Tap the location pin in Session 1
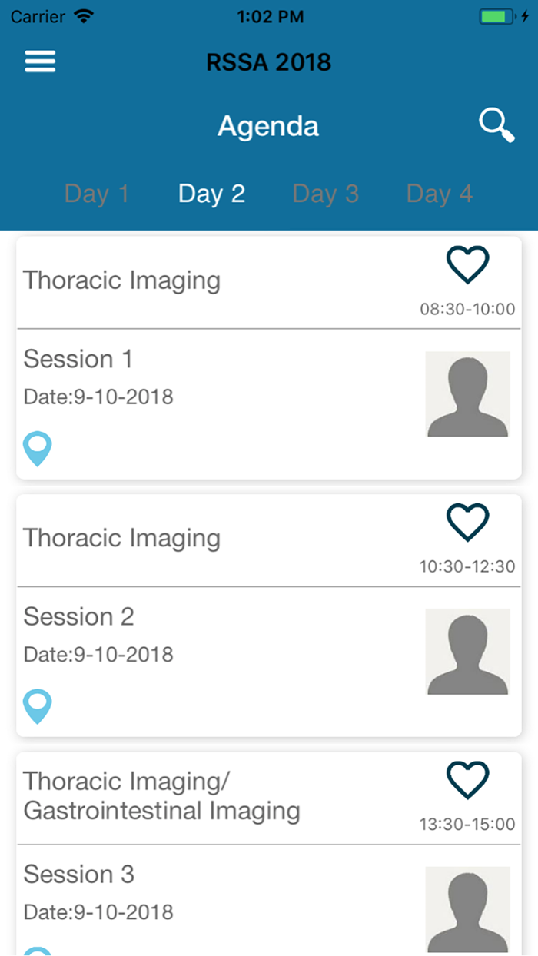Screen dimensions: 538x956 tap(38, 449)
